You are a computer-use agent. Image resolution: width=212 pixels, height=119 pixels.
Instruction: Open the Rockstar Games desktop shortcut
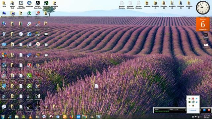tap(37, 3)
